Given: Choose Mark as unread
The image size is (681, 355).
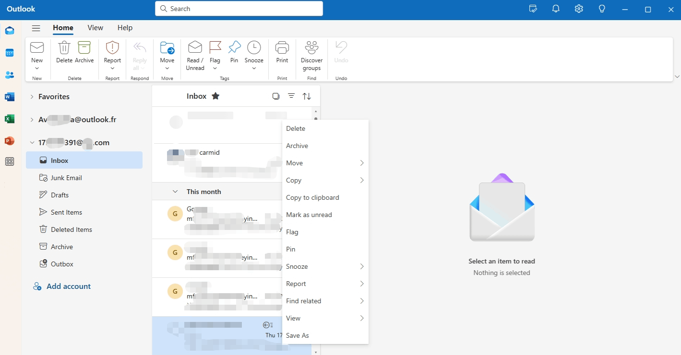Looking at the screenshot, I should click(325, 215).
